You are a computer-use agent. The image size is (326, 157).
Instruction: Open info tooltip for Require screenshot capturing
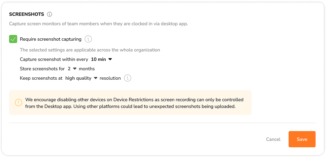(88, 39)
